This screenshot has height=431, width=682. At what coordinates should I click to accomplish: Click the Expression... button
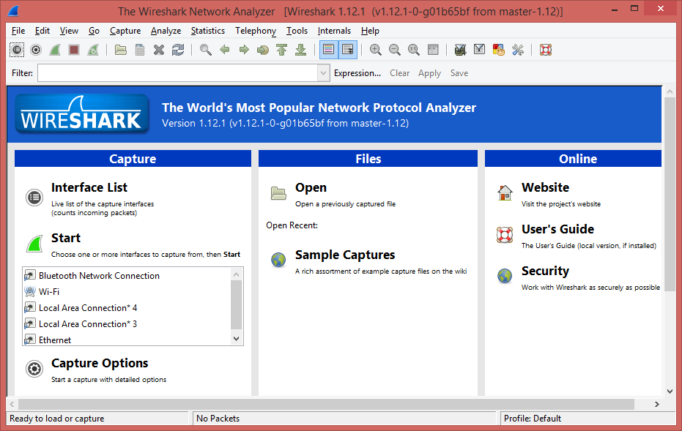(357, 73)
